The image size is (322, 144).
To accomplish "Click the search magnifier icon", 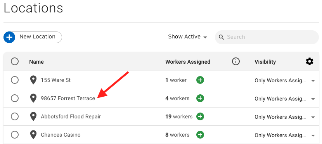I will (x=221, y=37).
